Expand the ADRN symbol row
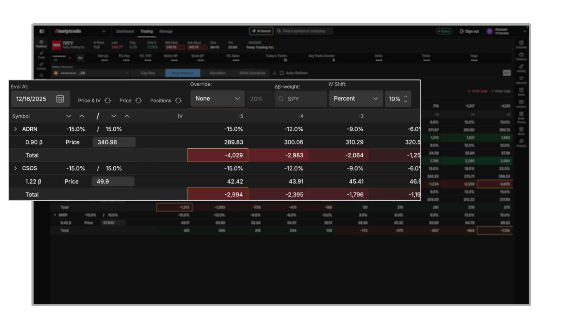 pos(16,129)
